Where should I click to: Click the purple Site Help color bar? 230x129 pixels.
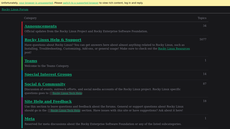(x=22, y=106)
